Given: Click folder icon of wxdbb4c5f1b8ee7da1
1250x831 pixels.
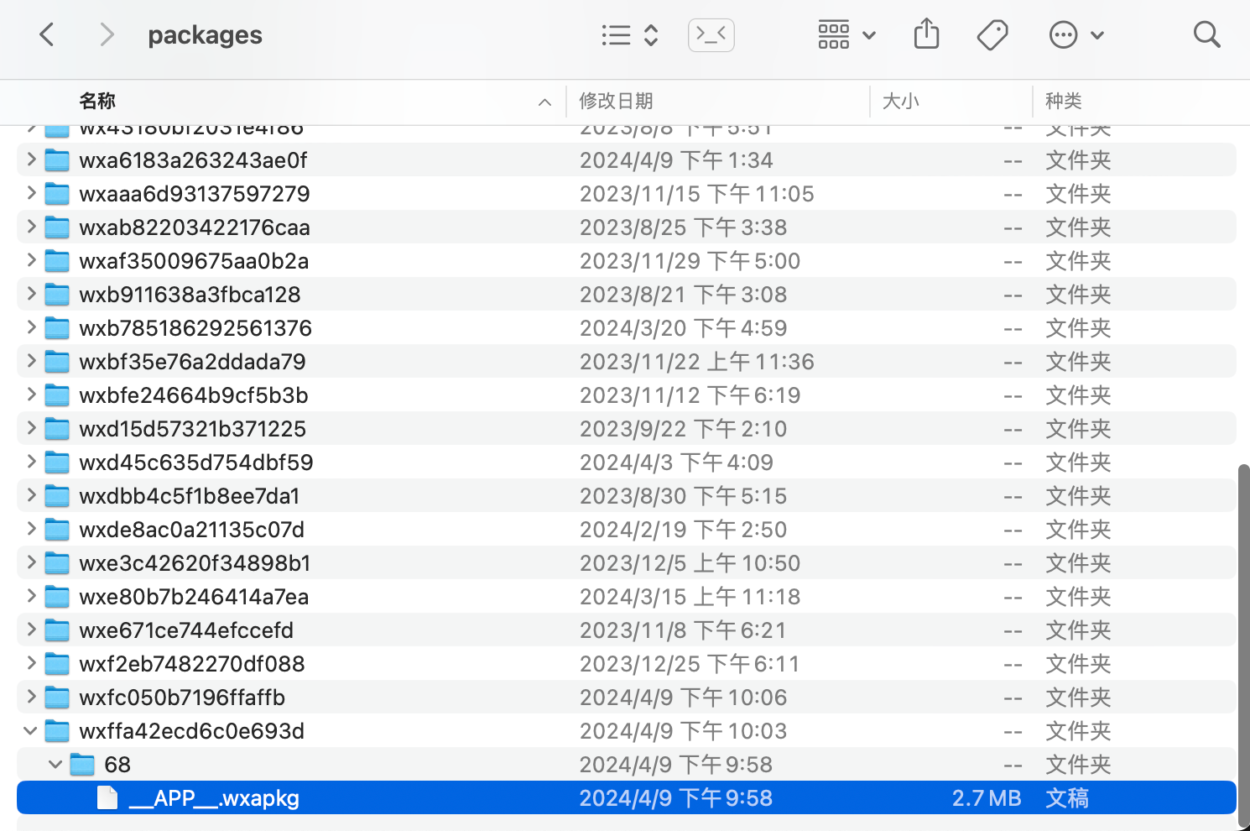Looking at the screenshot, I should pyautogui.click(x=57, y=496).
